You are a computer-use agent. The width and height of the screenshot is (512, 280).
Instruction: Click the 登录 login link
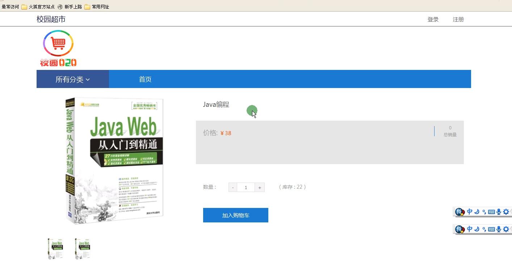point(433,20)
